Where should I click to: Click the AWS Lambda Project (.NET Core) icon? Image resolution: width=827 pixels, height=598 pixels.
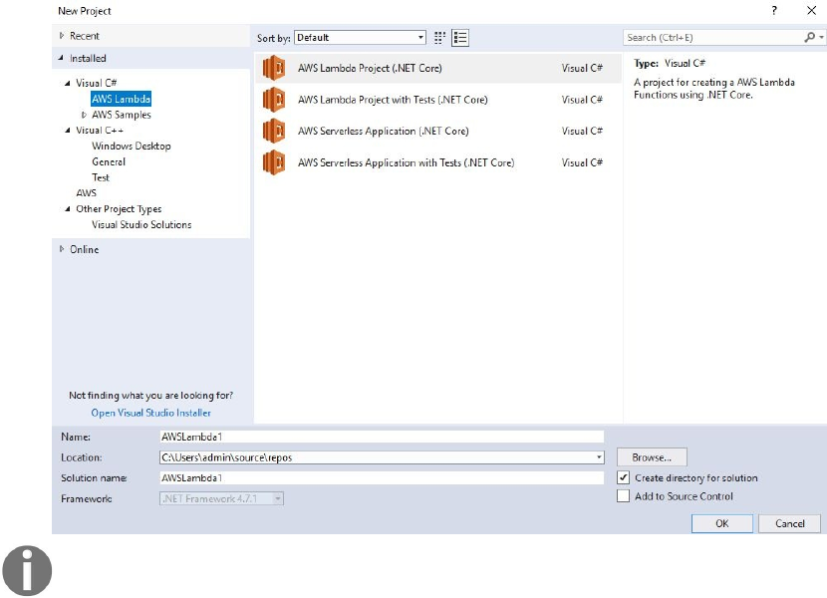click(x=274, y=68)
